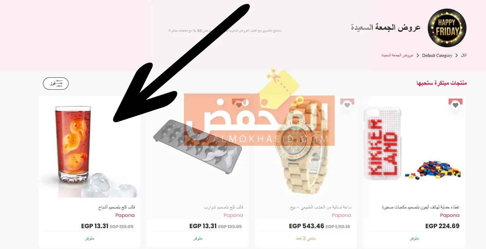The image size is (486, 249).
Task: Toggle wishlist heart on the Kikkerland iPhone case
Action: [456, 105]
